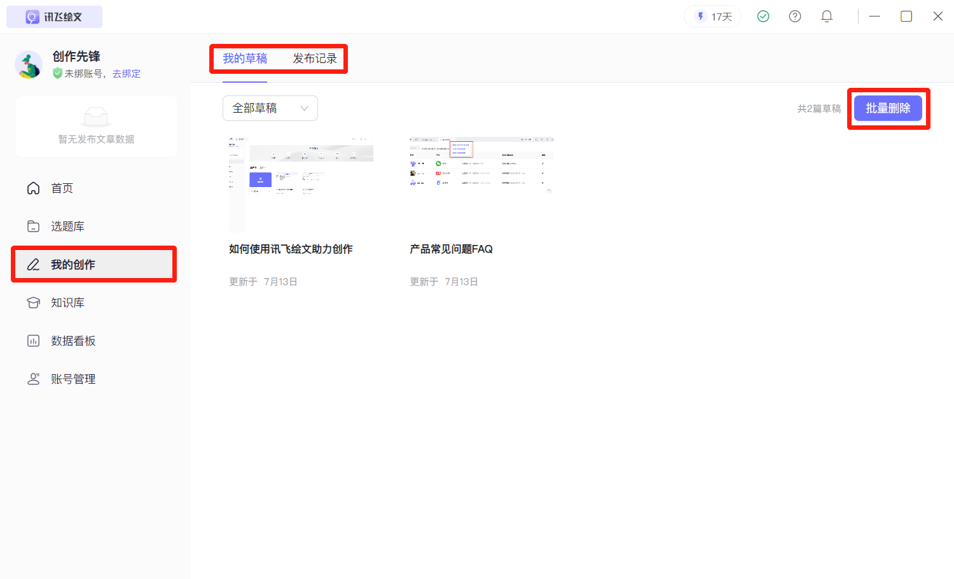
Task: Expand the 全部草稿 dropdown
Action: (x=270, y=108)
